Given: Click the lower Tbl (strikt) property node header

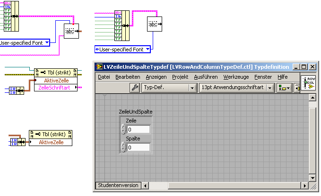Looking at the screenshot, I should pos(51,134).
